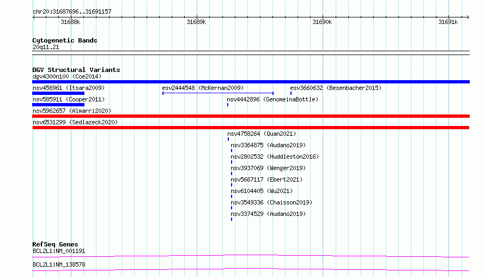Select the red nsv6531299 variant bar
The height and width of the screenshot is (277, 485).
[x=251, y=128]
